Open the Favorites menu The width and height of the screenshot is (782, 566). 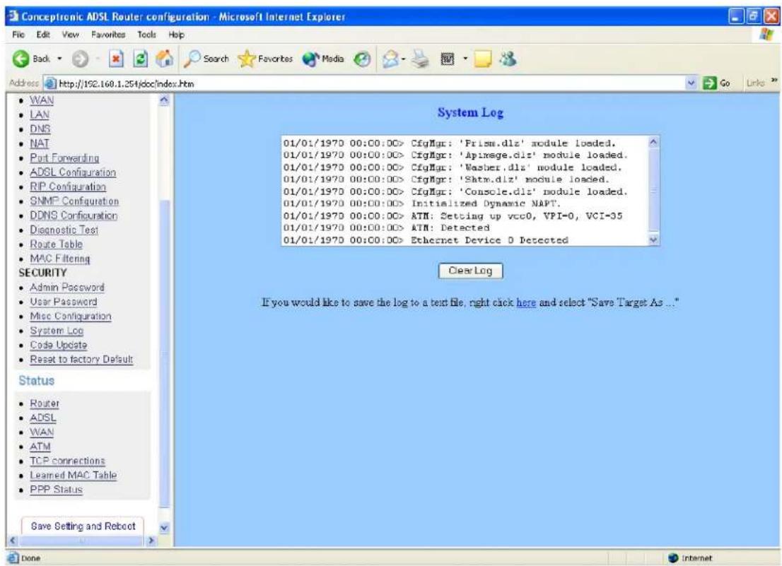pos(108,35)
